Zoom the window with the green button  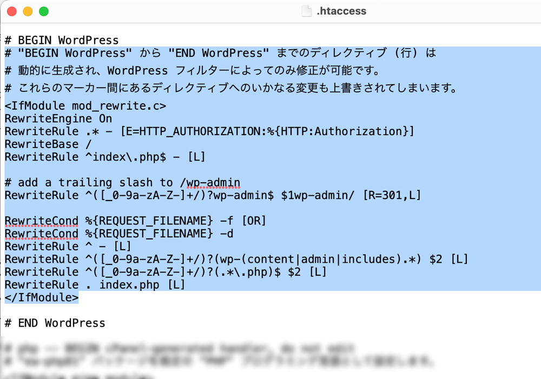(44, 11)
